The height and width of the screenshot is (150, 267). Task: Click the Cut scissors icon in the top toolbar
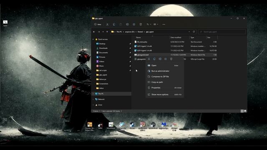coord(107,24)
